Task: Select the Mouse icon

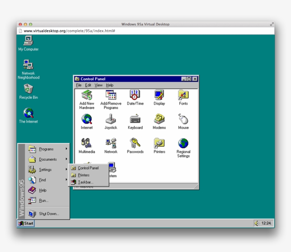Action: 183,122
